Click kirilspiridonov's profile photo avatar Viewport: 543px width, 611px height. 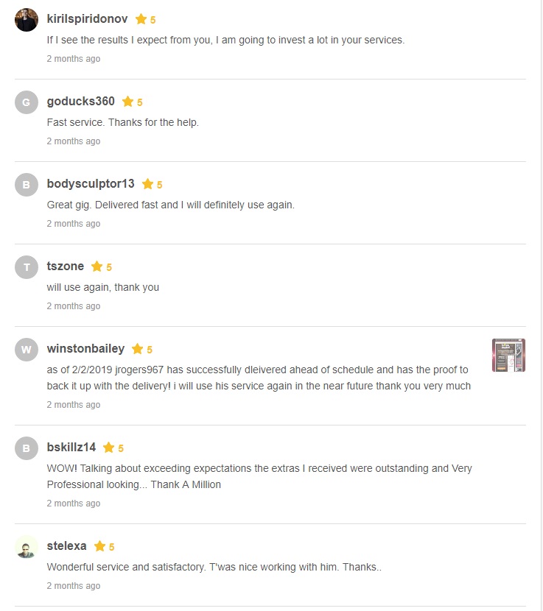coord(27,20)
